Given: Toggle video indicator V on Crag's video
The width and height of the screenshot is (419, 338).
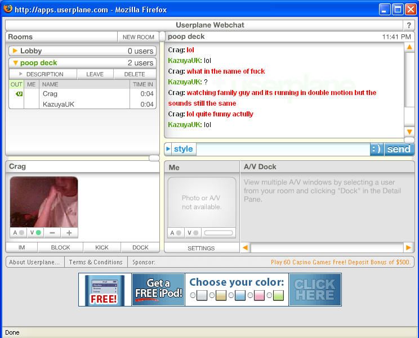Looking at the screenshot, I should [35, 233].
